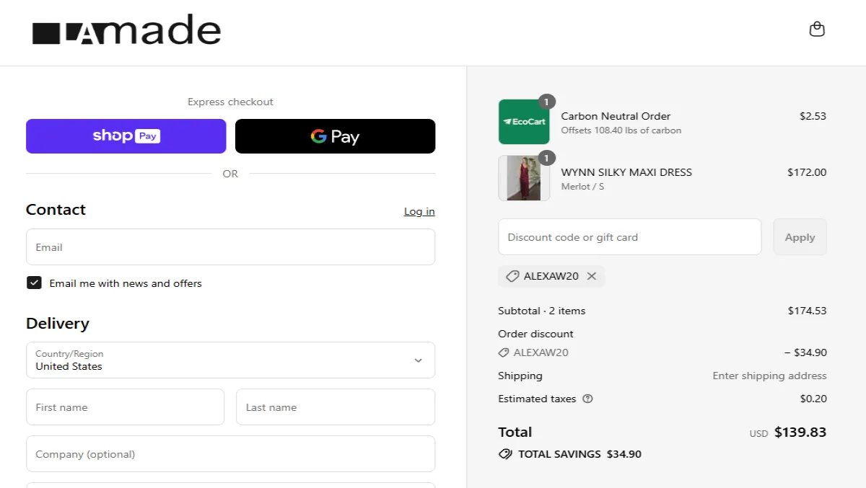
Task: Open the Country/Region dropdown
Action: click(x=230, y=360)
